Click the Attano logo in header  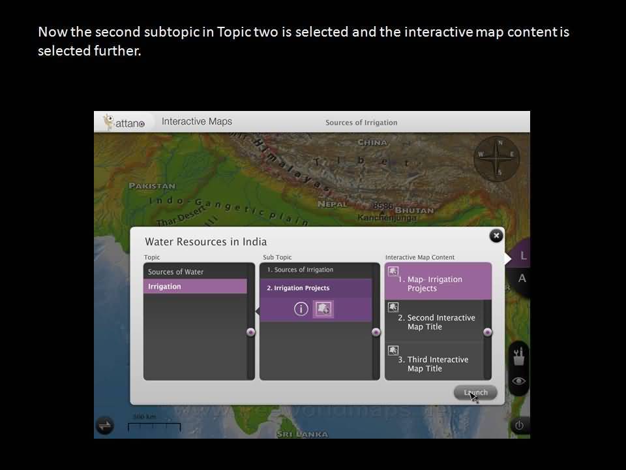click(125, 122)
